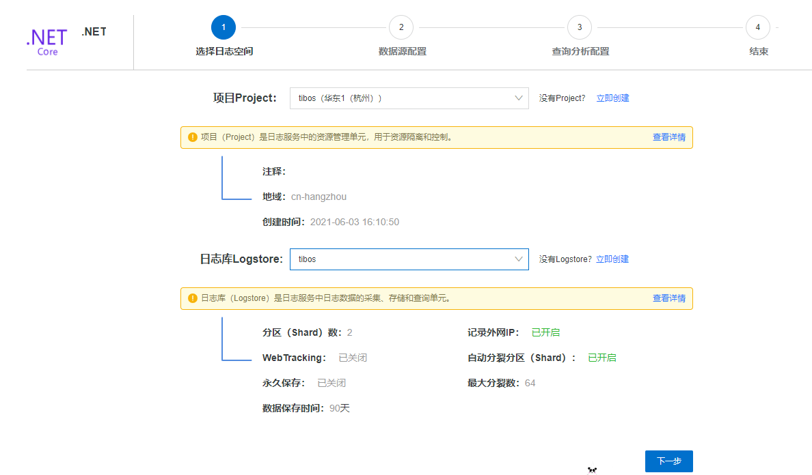812x475 pixels.
Task: Click the 下一步 button
Action: pyautogui.click(x=668, y=461)
